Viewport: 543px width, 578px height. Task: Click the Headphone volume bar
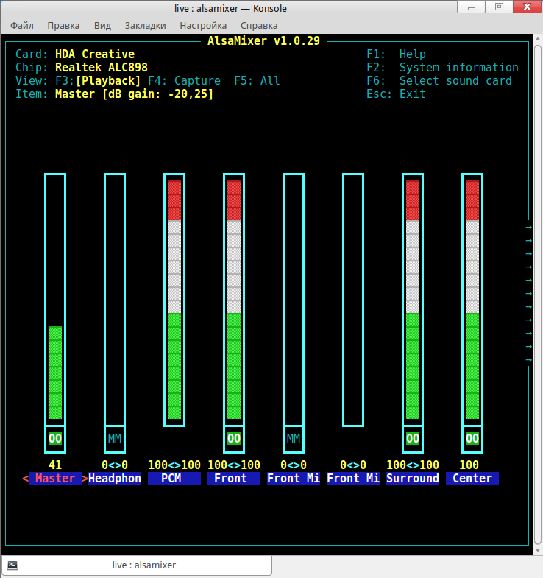click(x=115, y=300)
